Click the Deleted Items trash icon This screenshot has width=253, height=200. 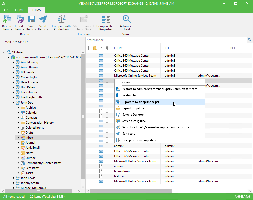(x=22, y=128)
